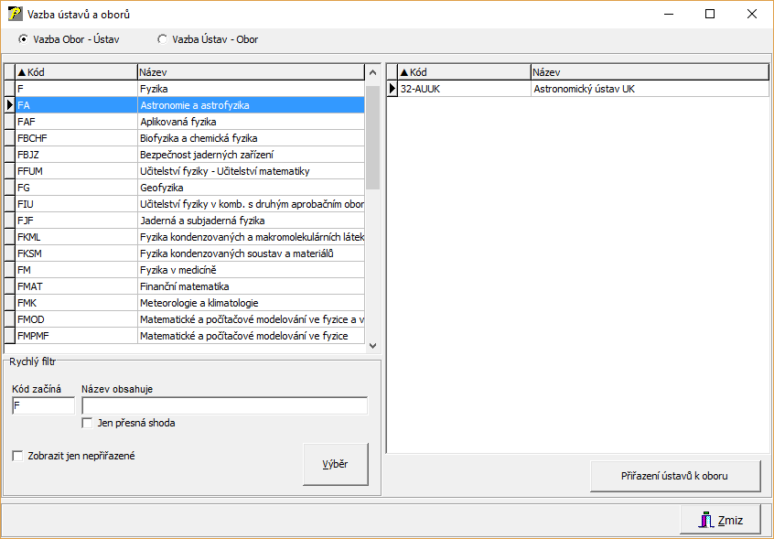This screenshot has width=774, height=539.
Task: Enable the Jen přesná shoda checkbox
Action: pyautogui.click(x=88, y=423)
